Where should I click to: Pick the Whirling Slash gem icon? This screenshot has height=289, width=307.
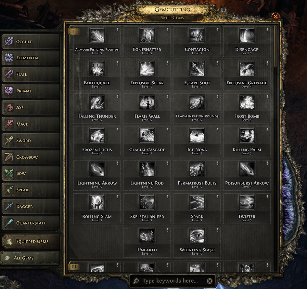point(197,236)
